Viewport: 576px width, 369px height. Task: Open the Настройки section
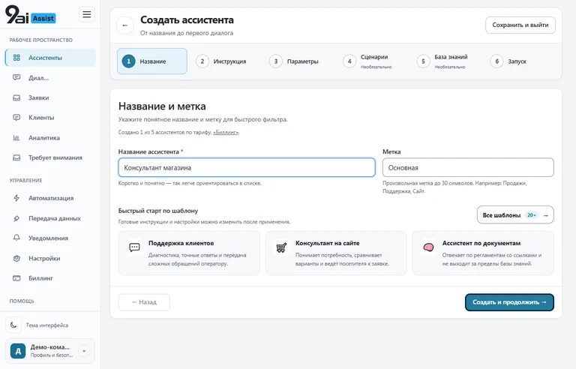pos(50,258)
